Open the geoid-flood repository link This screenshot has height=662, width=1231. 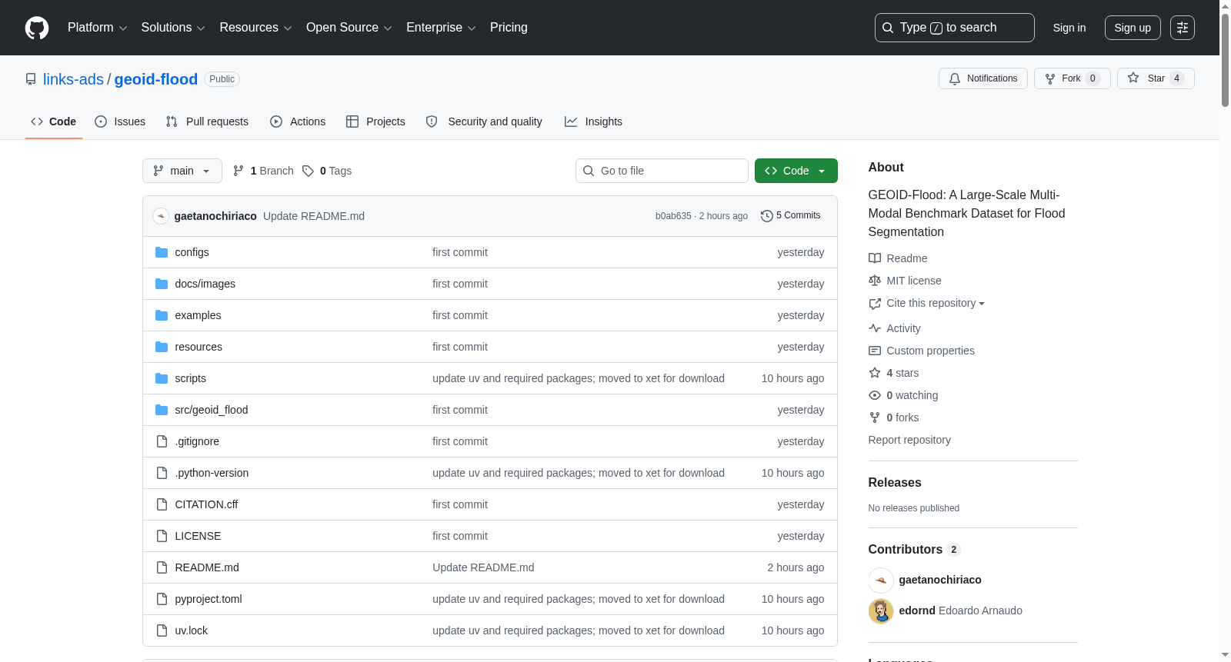pyautogui.click(x=156, y=79)
